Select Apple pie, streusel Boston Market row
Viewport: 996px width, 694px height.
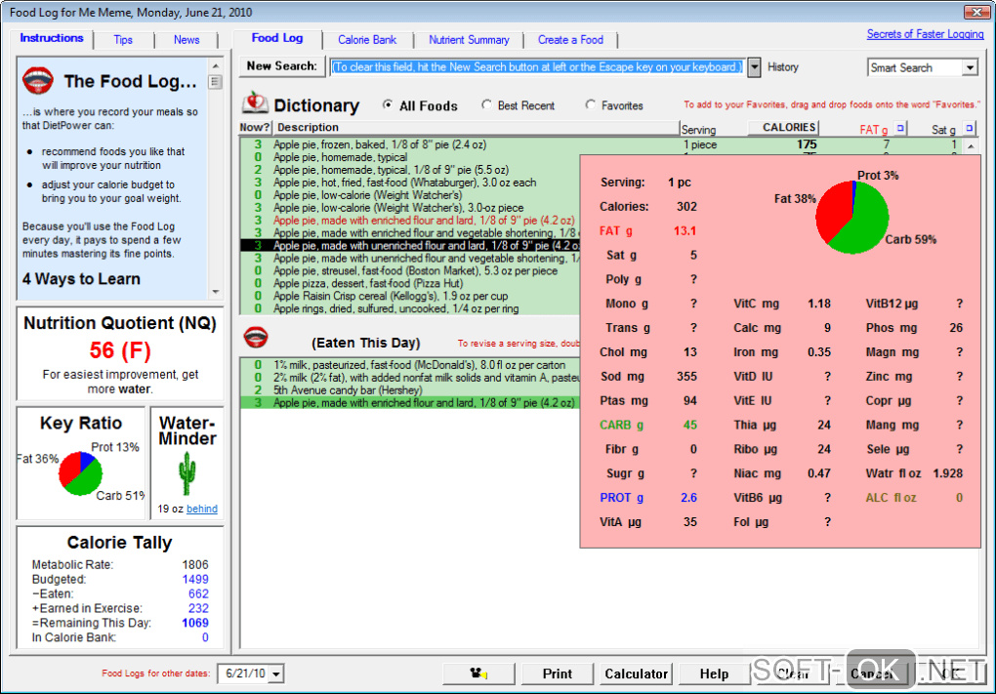click(x=410, y=270)
